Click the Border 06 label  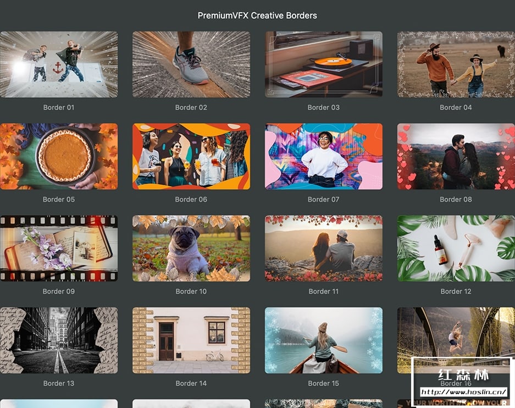191,200
